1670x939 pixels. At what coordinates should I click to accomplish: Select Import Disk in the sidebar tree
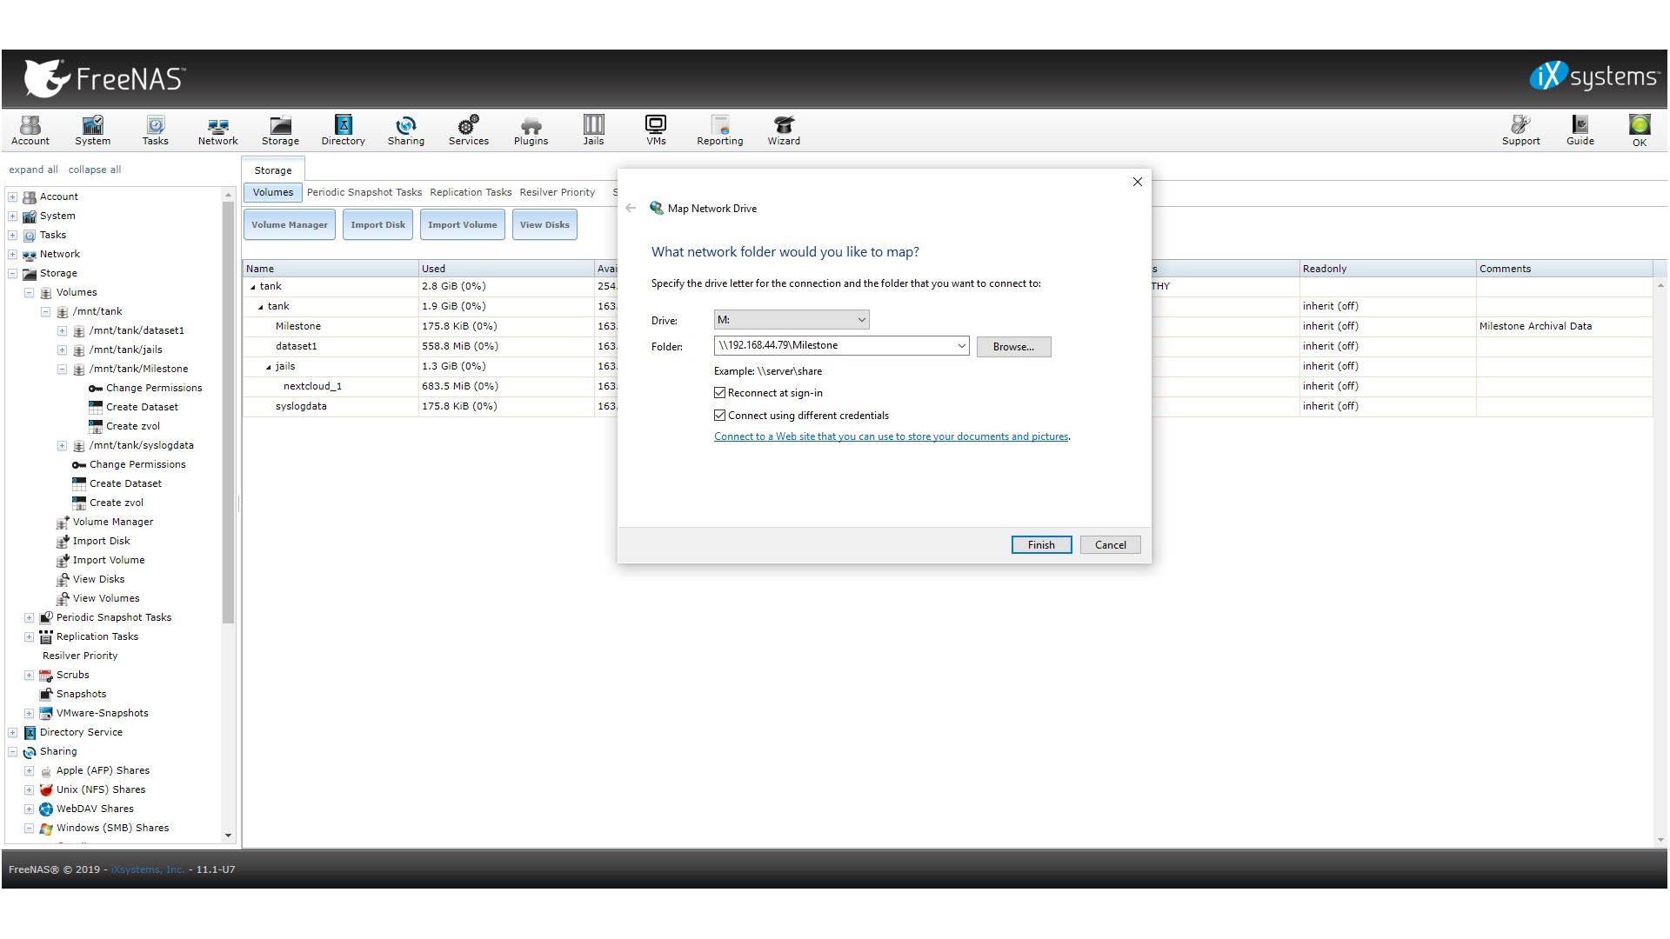(101, 541)
